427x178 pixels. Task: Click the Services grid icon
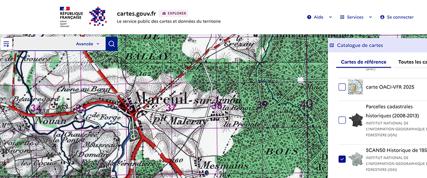point(342,17)
